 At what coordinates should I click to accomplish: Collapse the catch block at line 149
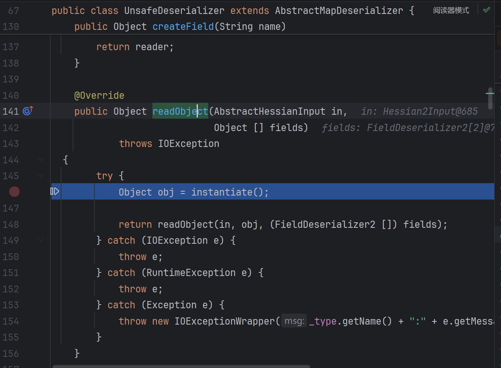click(x=40, y=241)
